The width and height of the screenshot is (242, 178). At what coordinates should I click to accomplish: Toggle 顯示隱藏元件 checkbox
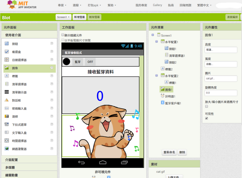(x=63, y=35)
